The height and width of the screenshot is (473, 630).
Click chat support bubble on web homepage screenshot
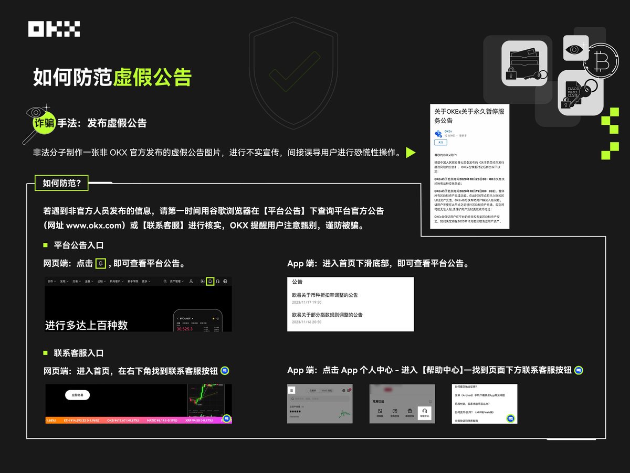pos(226,418)
